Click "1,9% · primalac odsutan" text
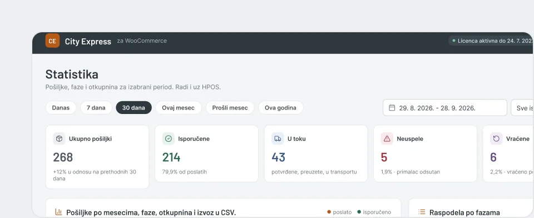 (411, 172)
